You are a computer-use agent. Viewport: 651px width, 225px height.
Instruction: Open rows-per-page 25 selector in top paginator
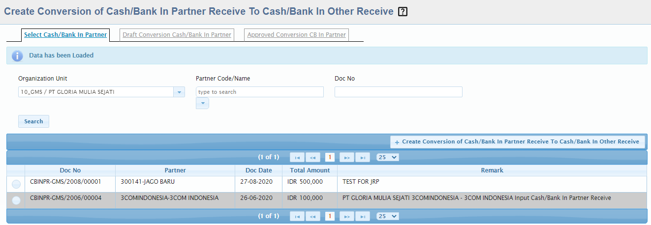click(x=387, y=157)
